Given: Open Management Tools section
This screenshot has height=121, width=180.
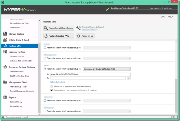Looking at the screenshot, I should [18, 82].
